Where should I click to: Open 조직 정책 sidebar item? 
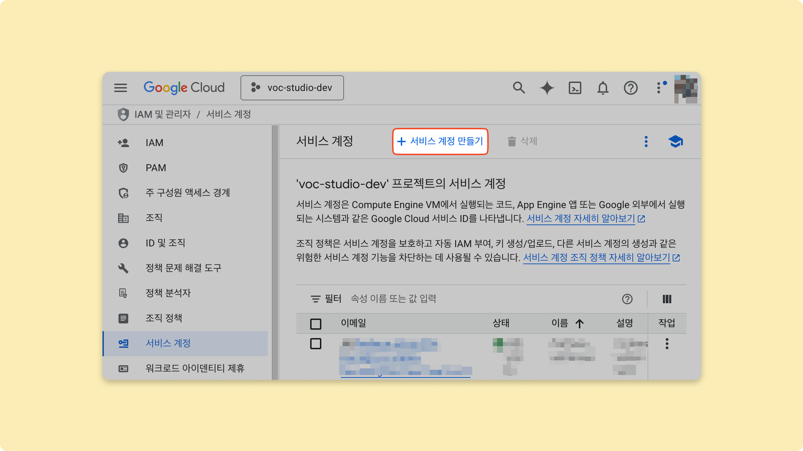click(x=164, y=318)
